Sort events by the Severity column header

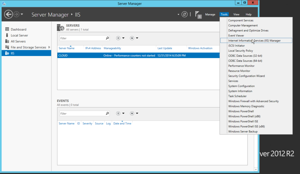tap(87, 123)
